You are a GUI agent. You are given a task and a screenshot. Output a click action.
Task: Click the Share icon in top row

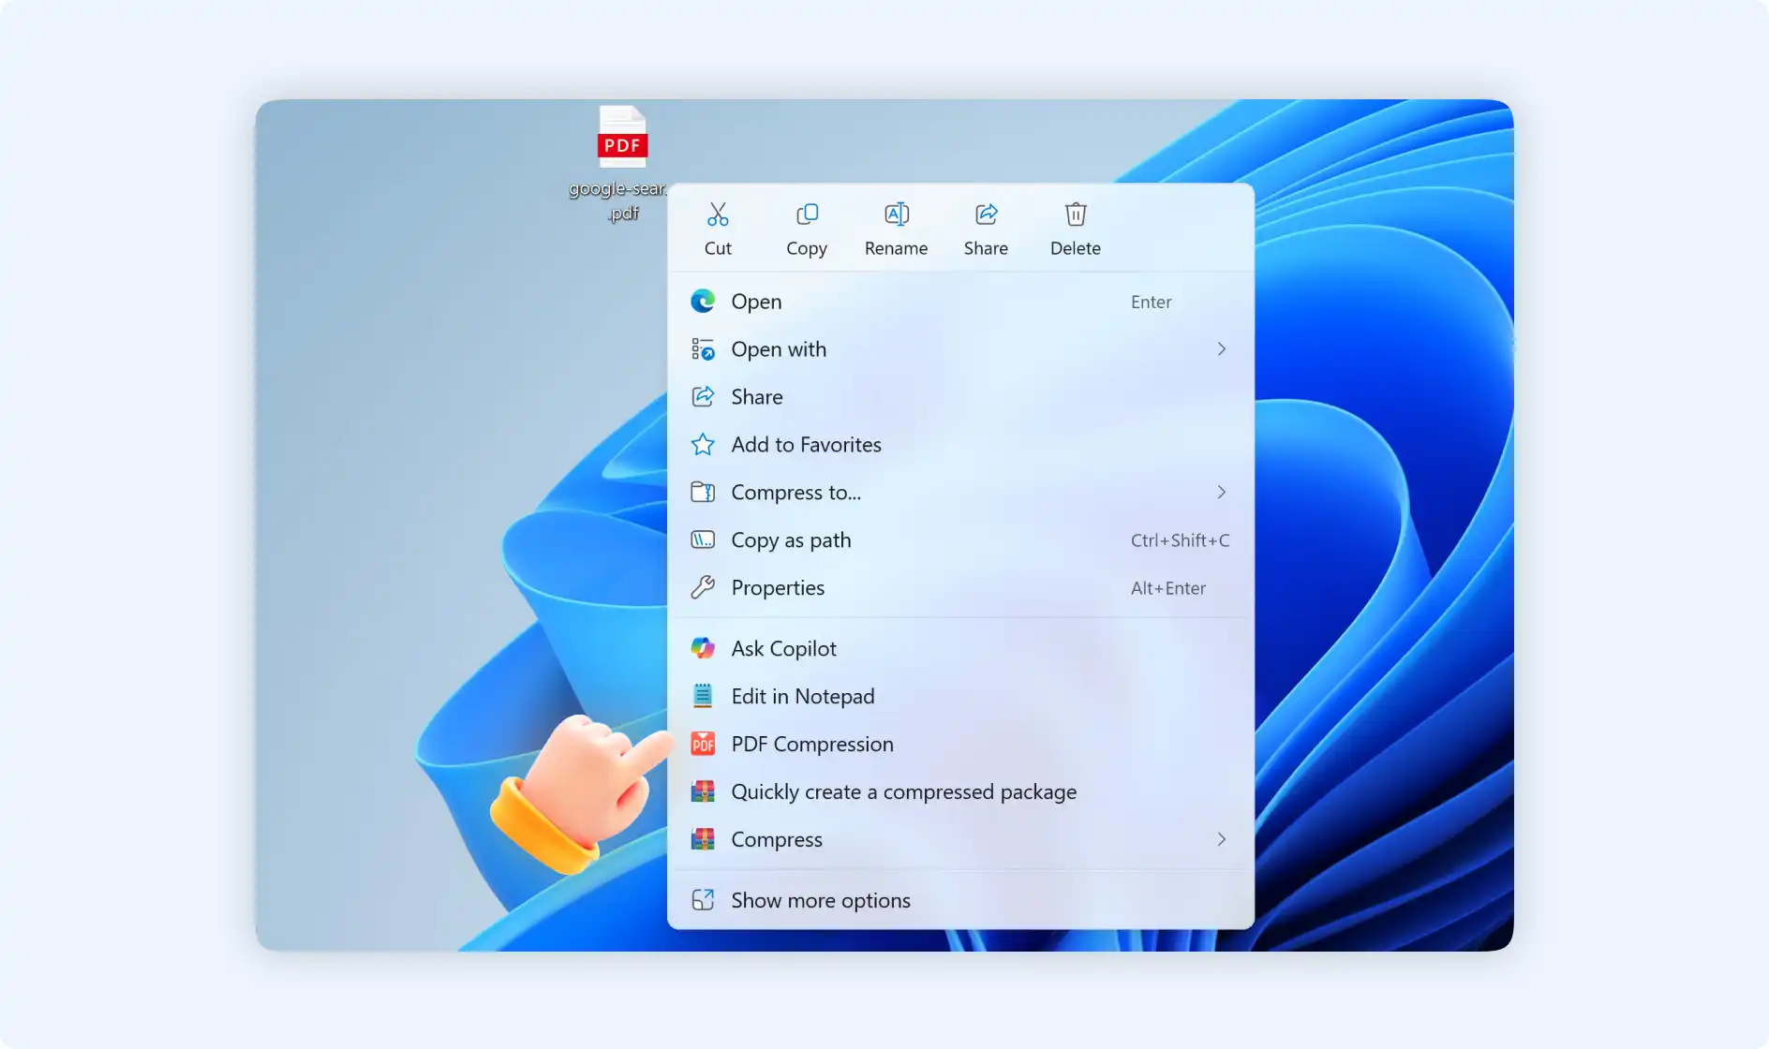pyautogui.click(x=986, y=214)
